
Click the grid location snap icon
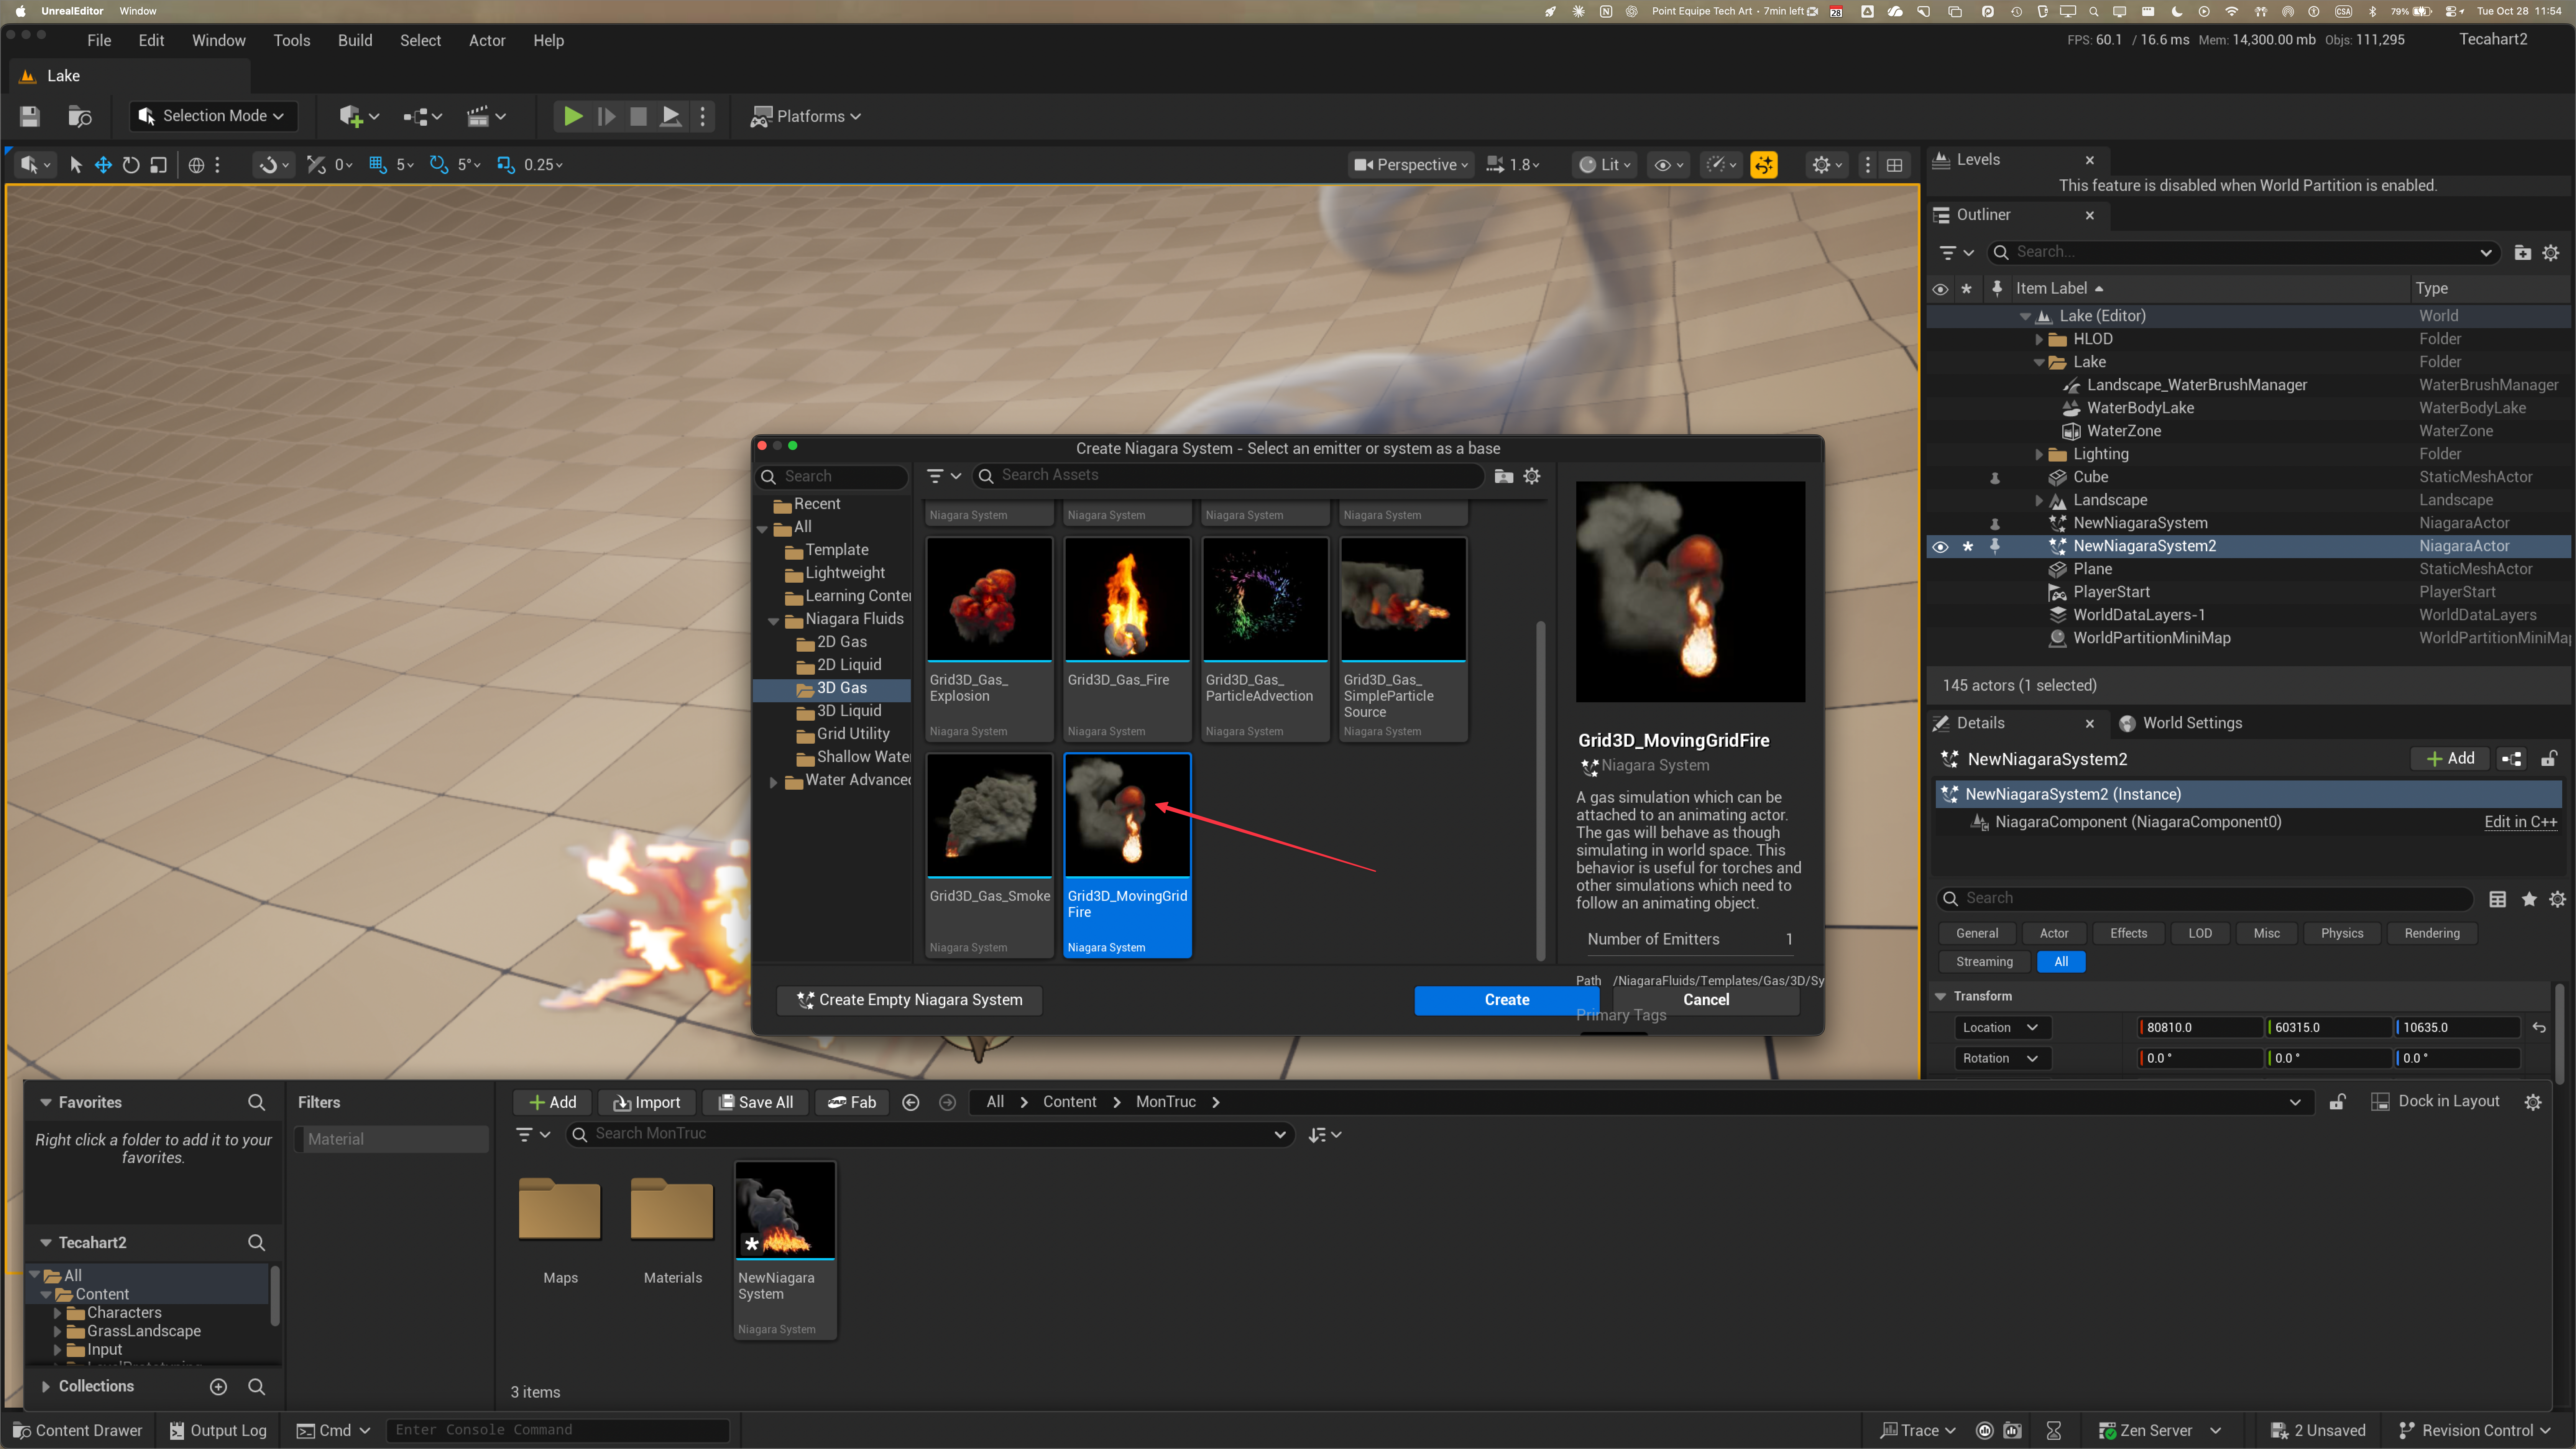click(x=378, y=165)
